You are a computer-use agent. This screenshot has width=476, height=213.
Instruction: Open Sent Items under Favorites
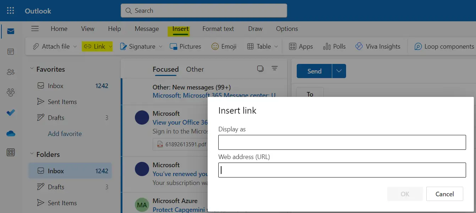point(70,102)
